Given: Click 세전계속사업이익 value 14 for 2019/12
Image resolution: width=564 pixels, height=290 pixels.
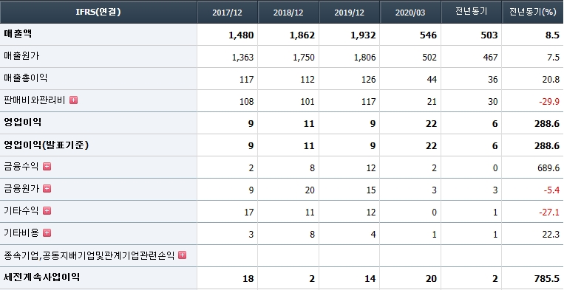Looking at the screenshot, I should click(370, 279).
